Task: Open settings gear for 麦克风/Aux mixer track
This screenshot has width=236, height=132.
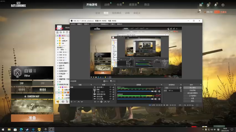Action: [159, 91]
